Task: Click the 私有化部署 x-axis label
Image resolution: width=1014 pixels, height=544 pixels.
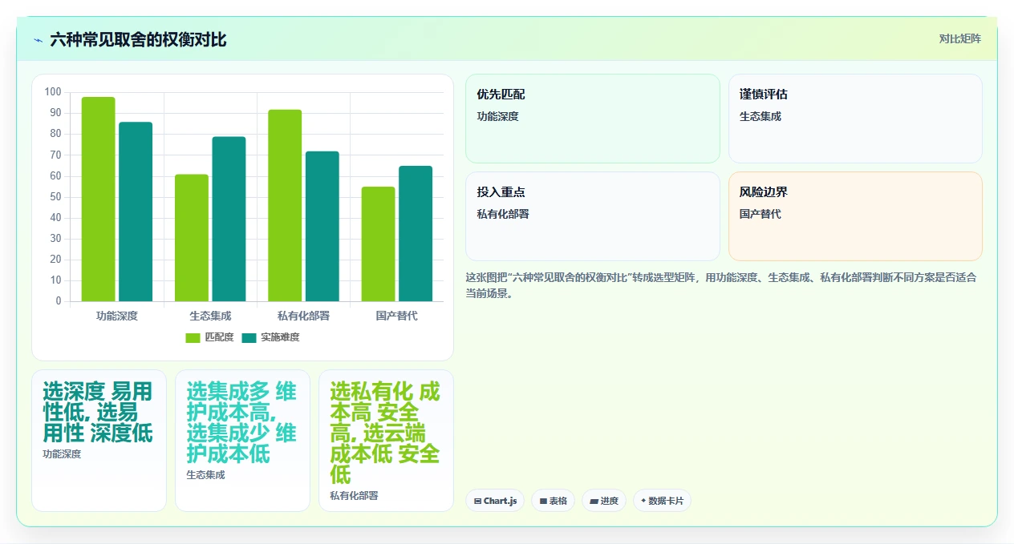Action: coord(303,316)
